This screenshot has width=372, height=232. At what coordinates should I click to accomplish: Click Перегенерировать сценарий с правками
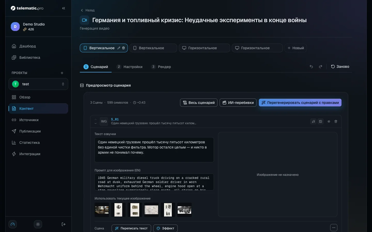coord(300,103)
